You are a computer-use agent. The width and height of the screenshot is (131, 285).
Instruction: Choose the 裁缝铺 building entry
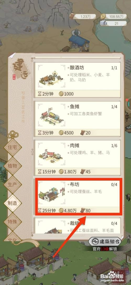point(78,226)
